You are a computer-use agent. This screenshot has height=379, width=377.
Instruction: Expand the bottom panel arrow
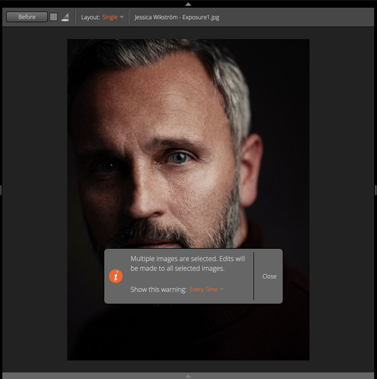(x=188, y=376)
